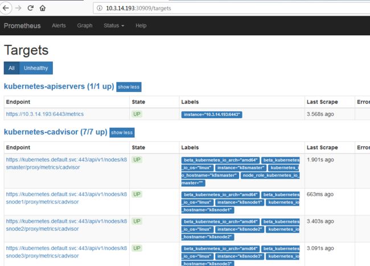Viewport: 370px width, 266px height.
Task: Click UP state badge for apiserver endpoint
Action: 137,114
